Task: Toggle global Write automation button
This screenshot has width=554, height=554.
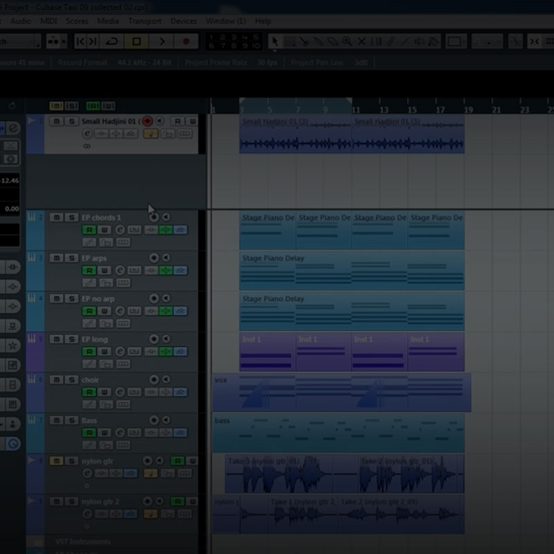Action: (x=109, y=106)
